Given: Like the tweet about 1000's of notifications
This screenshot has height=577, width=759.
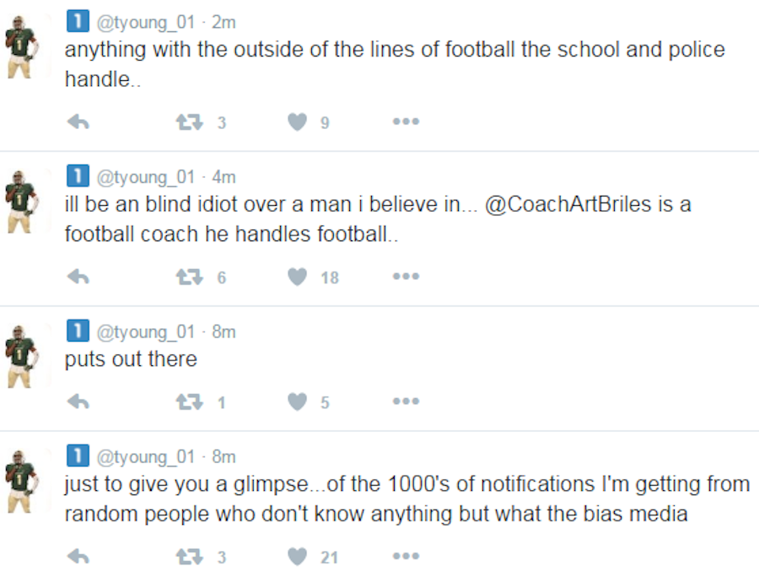Looking at the screenshot, I should [x=297, y=556].
